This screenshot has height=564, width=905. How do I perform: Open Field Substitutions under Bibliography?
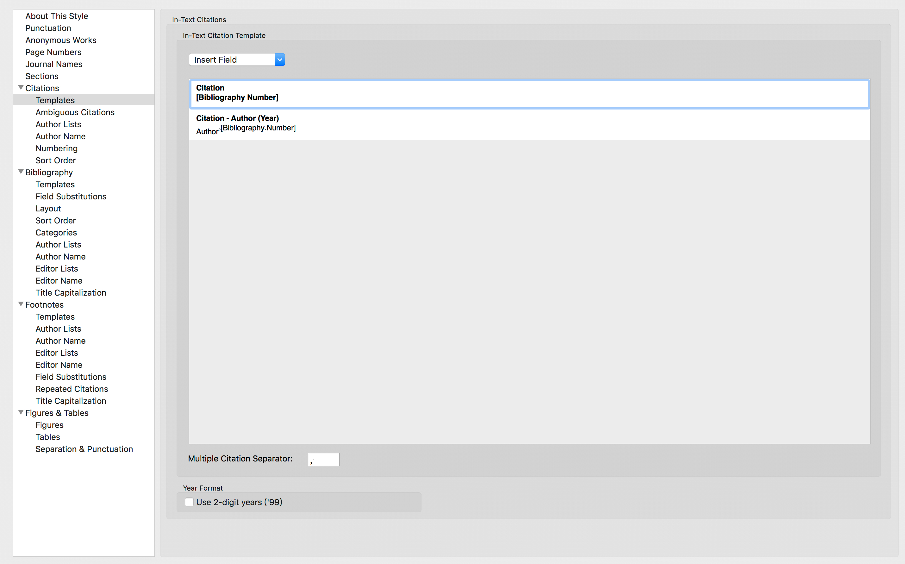tap(71, 197)
